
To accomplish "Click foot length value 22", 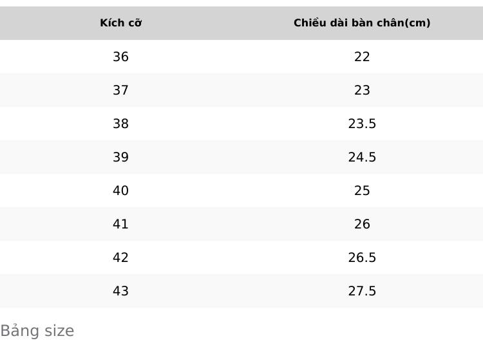I will [x=362, y=57].
